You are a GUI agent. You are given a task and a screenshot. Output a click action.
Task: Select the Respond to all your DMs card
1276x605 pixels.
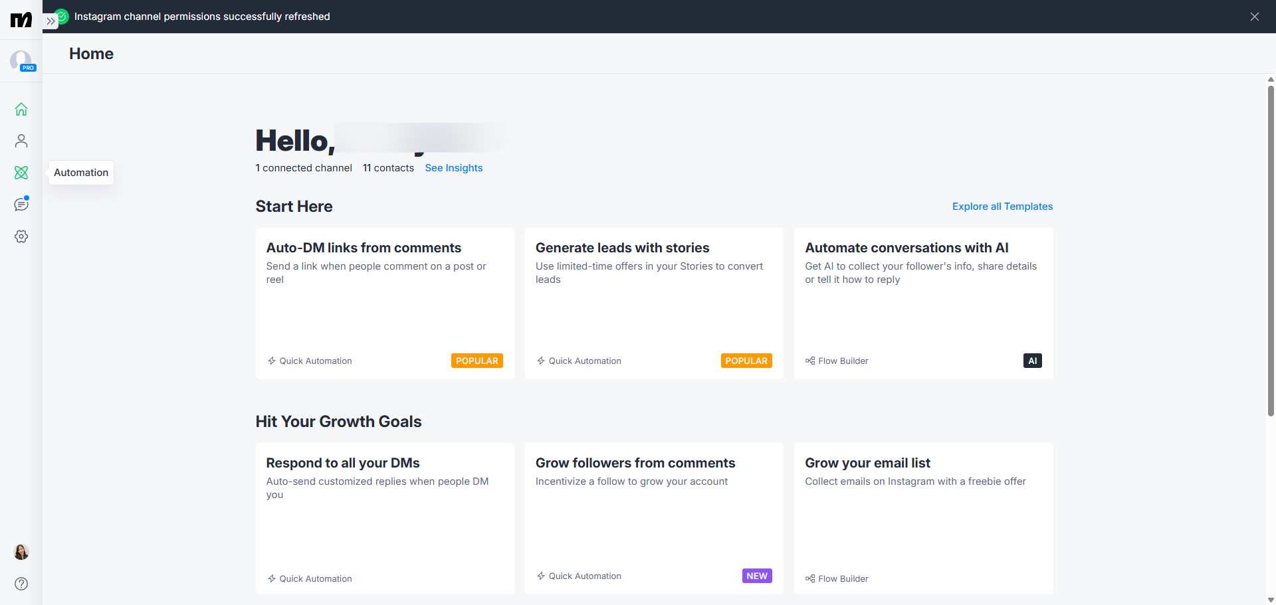pyautogui.click(x=385, y=519)
